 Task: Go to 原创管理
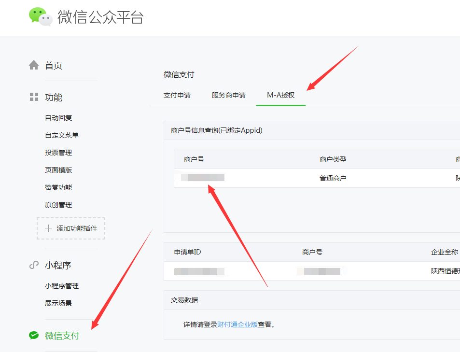[x=58, y=205]
